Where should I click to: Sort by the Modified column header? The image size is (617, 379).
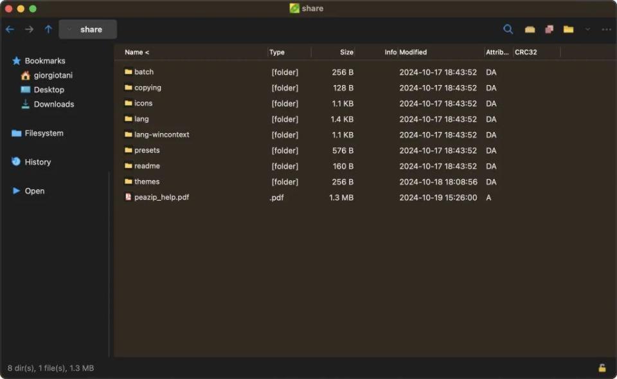413,52
